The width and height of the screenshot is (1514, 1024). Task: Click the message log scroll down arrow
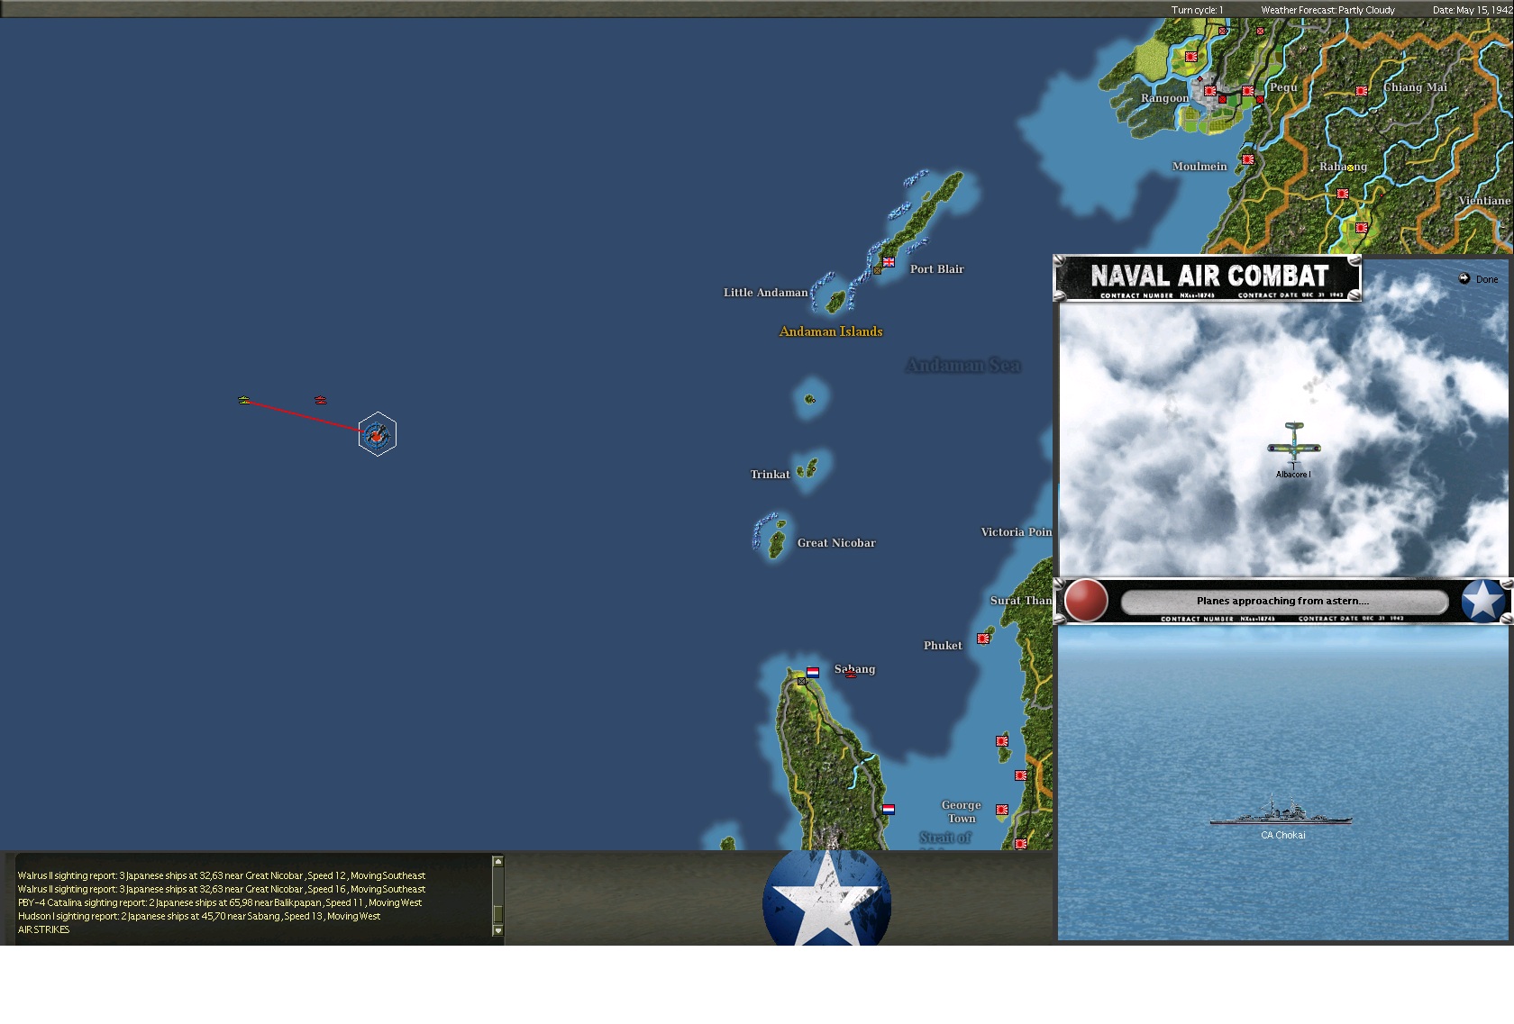click(497, 930)
